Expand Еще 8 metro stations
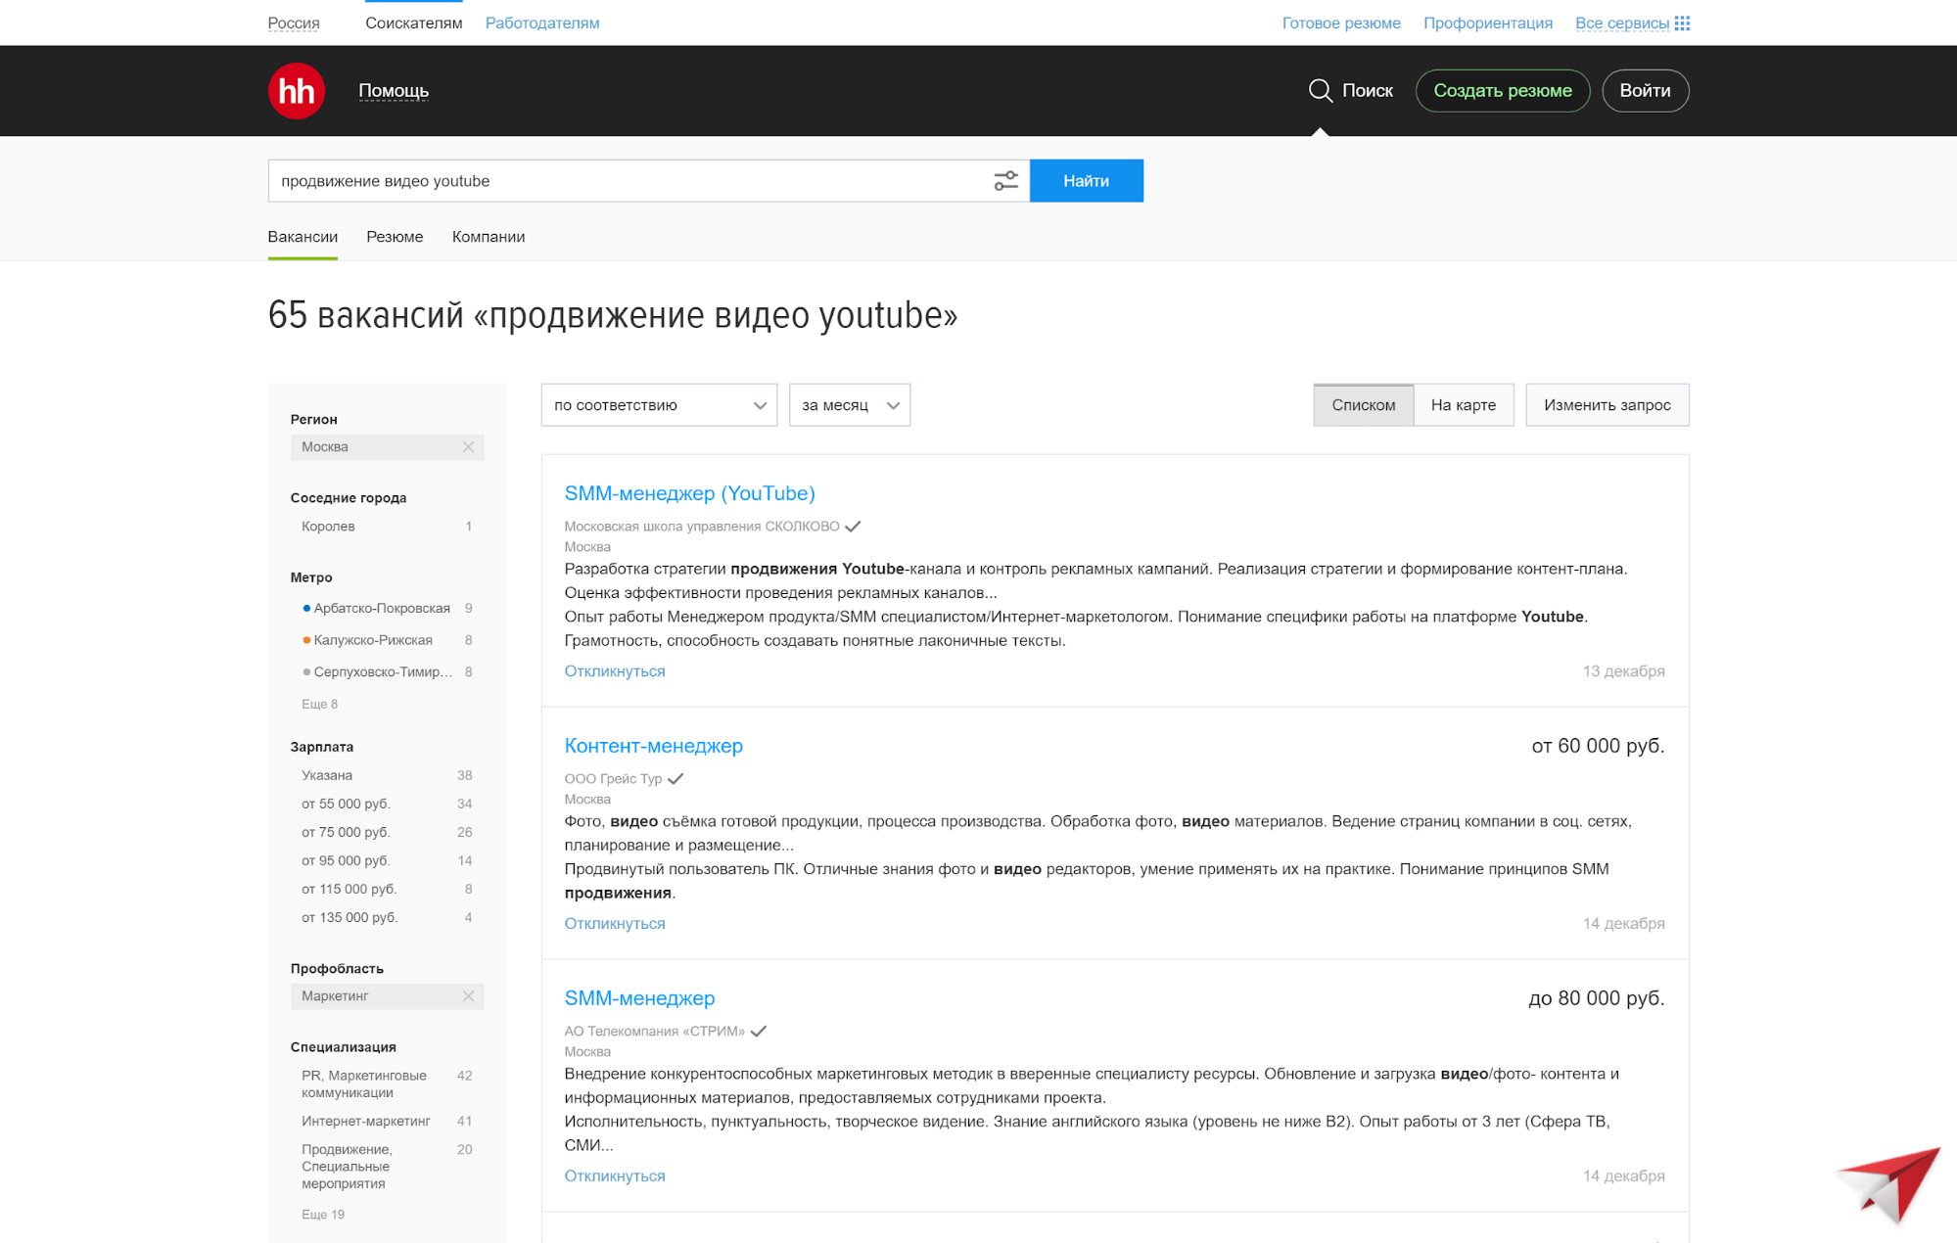This screenshot has height=1243, width=1957. (x=318, y=703)
